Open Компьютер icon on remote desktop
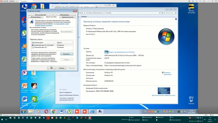 pos(25,7)
